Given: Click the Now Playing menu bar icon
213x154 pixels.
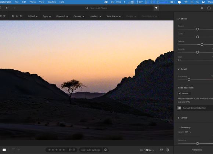Looking at the screenshot, I should click(192, 2).
